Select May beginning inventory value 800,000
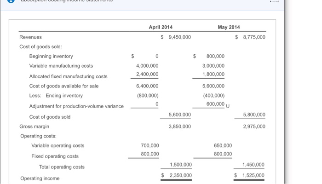The image size is (322, 184). point(215,56)
